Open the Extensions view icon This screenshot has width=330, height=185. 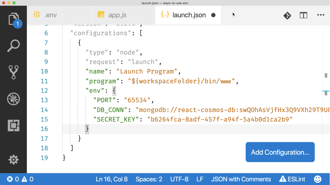click(13, 125)
